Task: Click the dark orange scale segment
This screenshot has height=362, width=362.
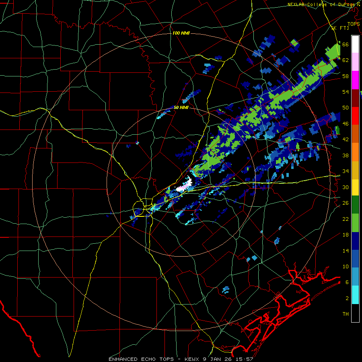Action: coord(355,134)
